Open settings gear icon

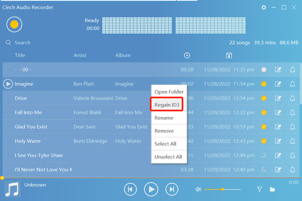click(x=264, y=8)
